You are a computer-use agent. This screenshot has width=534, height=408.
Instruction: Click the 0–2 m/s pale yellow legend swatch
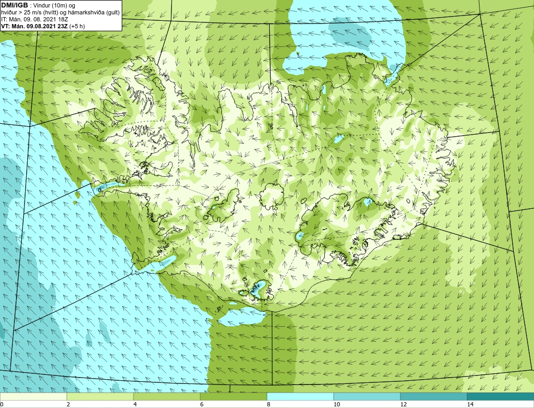[x=33, y=396]
